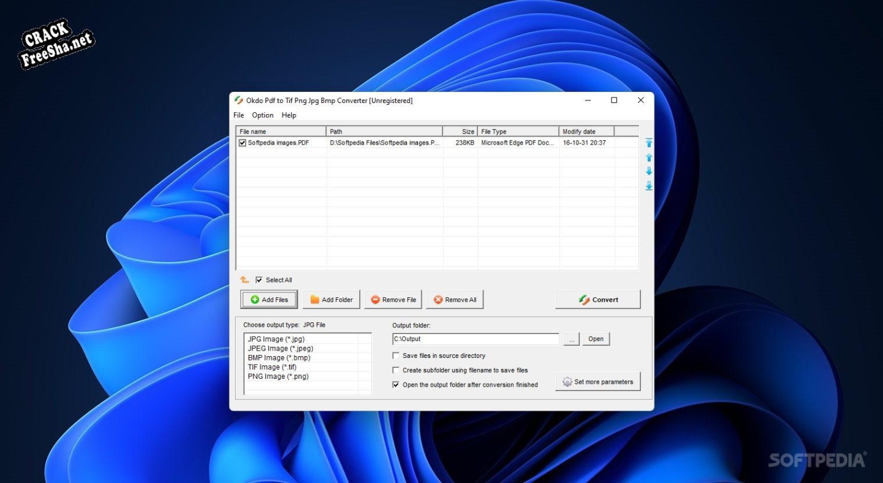Enable Create subfolder using filename option

(396, 370)
